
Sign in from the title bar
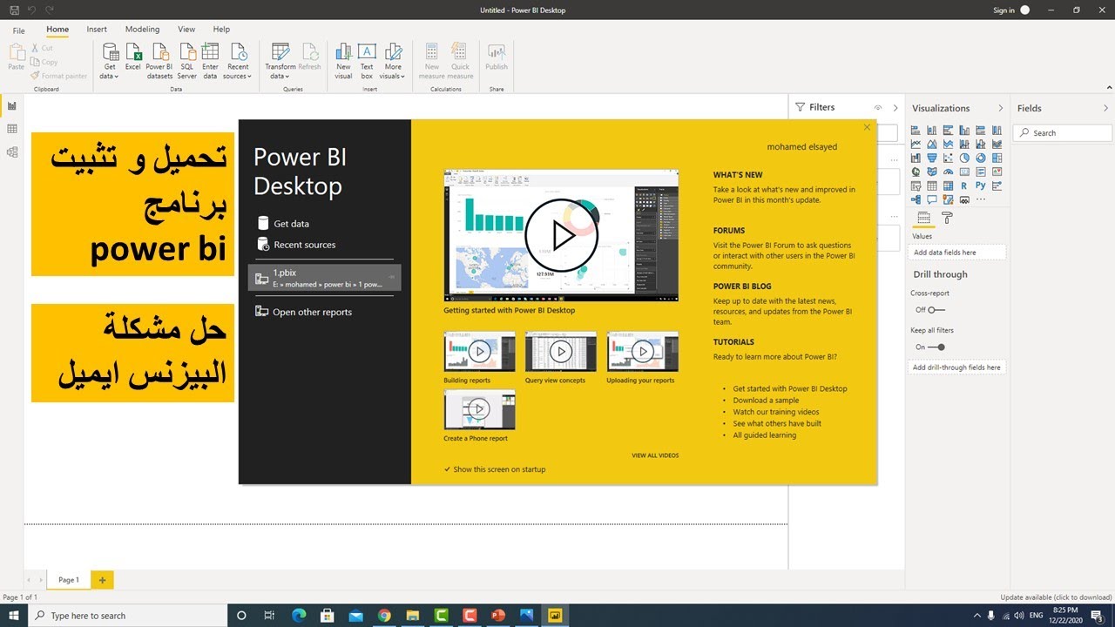tap(1003, 10)
